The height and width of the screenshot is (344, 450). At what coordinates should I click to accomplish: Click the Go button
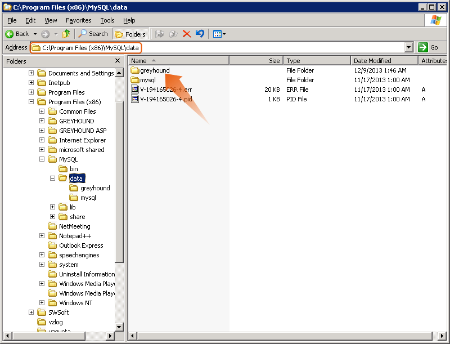click(428, 47)
